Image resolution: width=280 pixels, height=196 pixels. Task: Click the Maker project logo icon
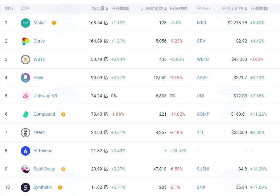coord(26,23)
